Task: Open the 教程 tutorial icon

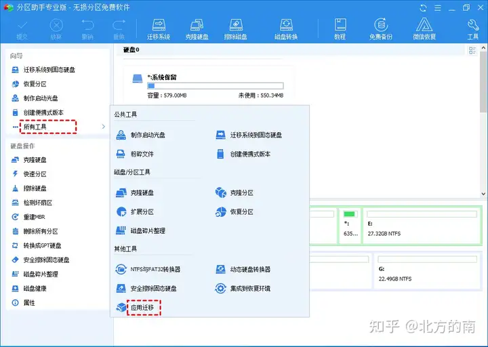Action: tap(340, 29)
